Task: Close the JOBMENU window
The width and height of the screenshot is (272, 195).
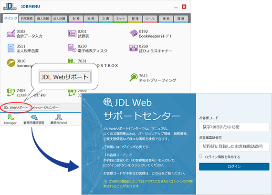Action: 184,7
